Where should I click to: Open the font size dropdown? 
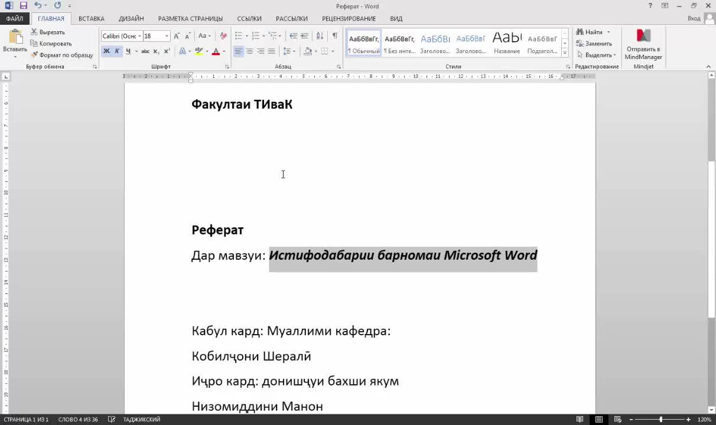[167, 36]
